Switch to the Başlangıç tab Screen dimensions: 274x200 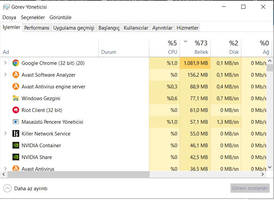point(109,28)
